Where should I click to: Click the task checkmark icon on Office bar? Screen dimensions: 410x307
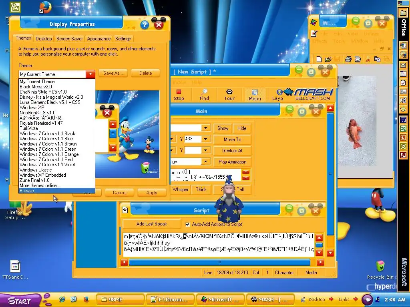pyautogui.click(x=403, y=83)
